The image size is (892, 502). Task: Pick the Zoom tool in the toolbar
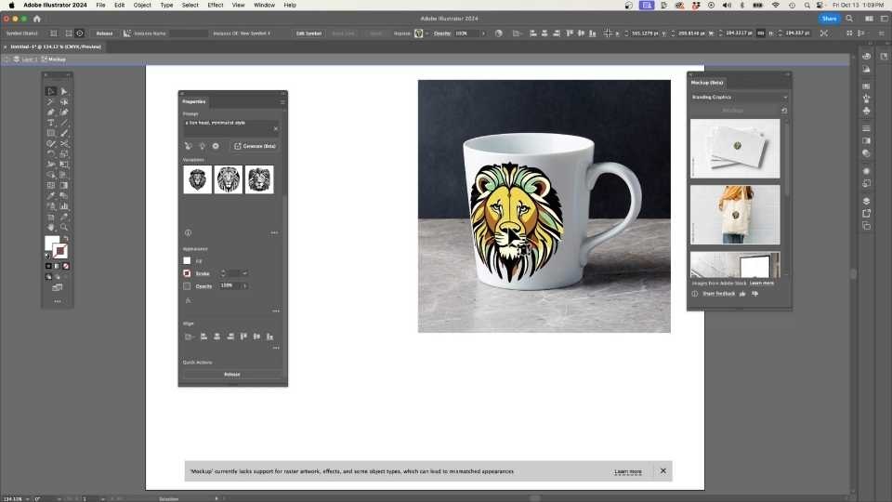(x=64, y=227)
